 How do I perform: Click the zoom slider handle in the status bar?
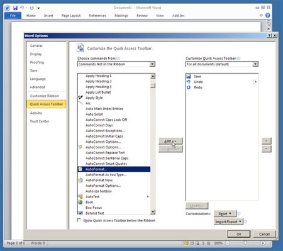[245, 243]
